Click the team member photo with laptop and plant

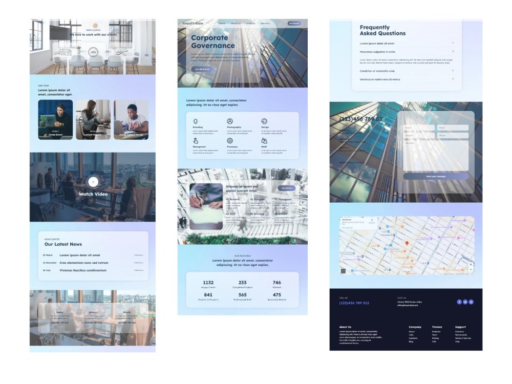point(55,119)
